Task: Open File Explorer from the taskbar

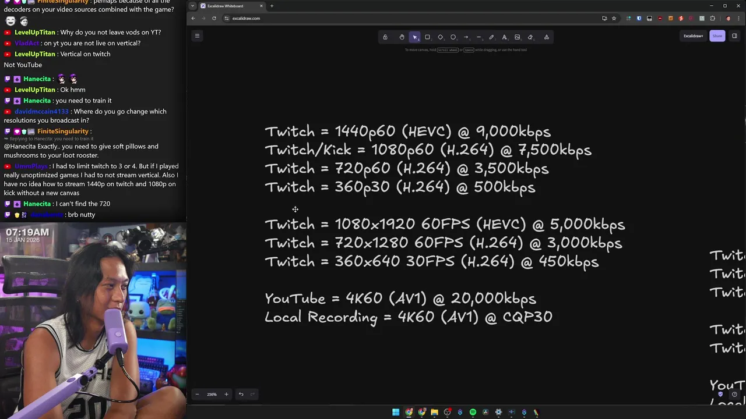Action: coord(434,412)
